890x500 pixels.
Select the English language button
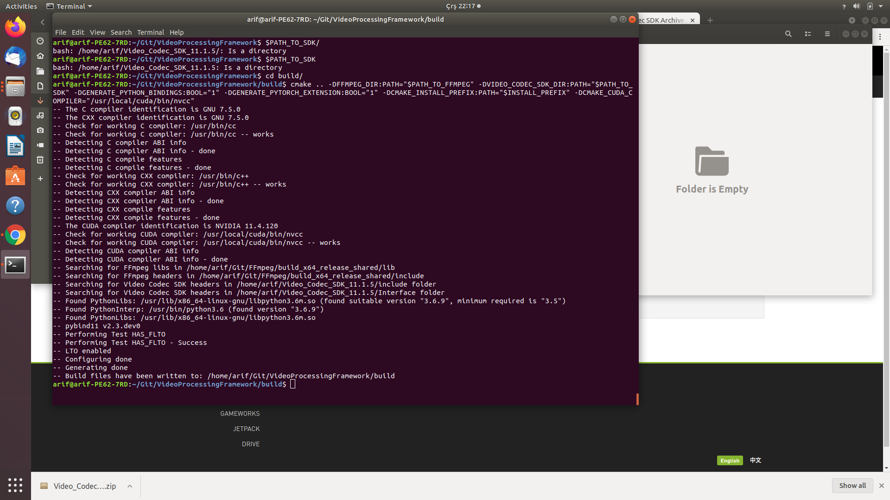[x=730, y=460]
